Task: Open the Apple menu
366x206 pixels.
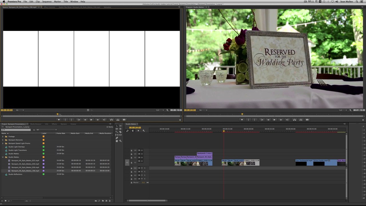Action: point(4,1)
